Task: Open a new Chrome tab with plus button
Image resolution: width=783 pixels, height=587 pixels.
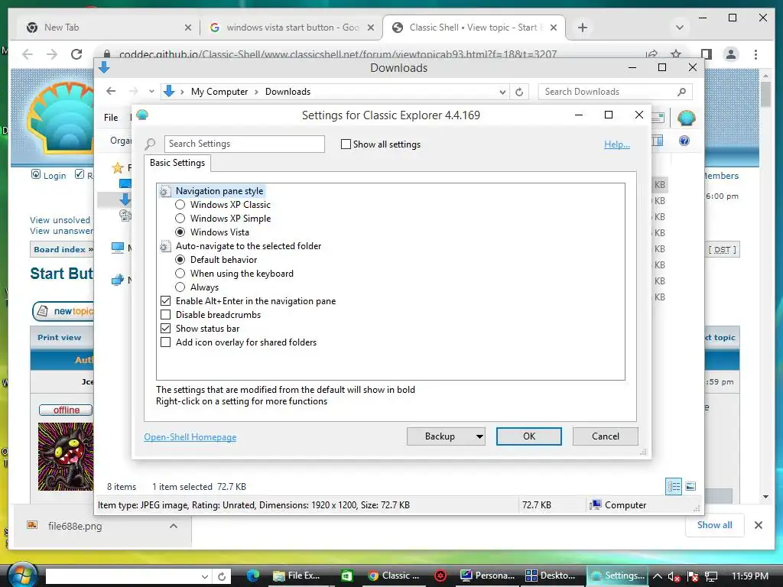Action: coord(582,28)
